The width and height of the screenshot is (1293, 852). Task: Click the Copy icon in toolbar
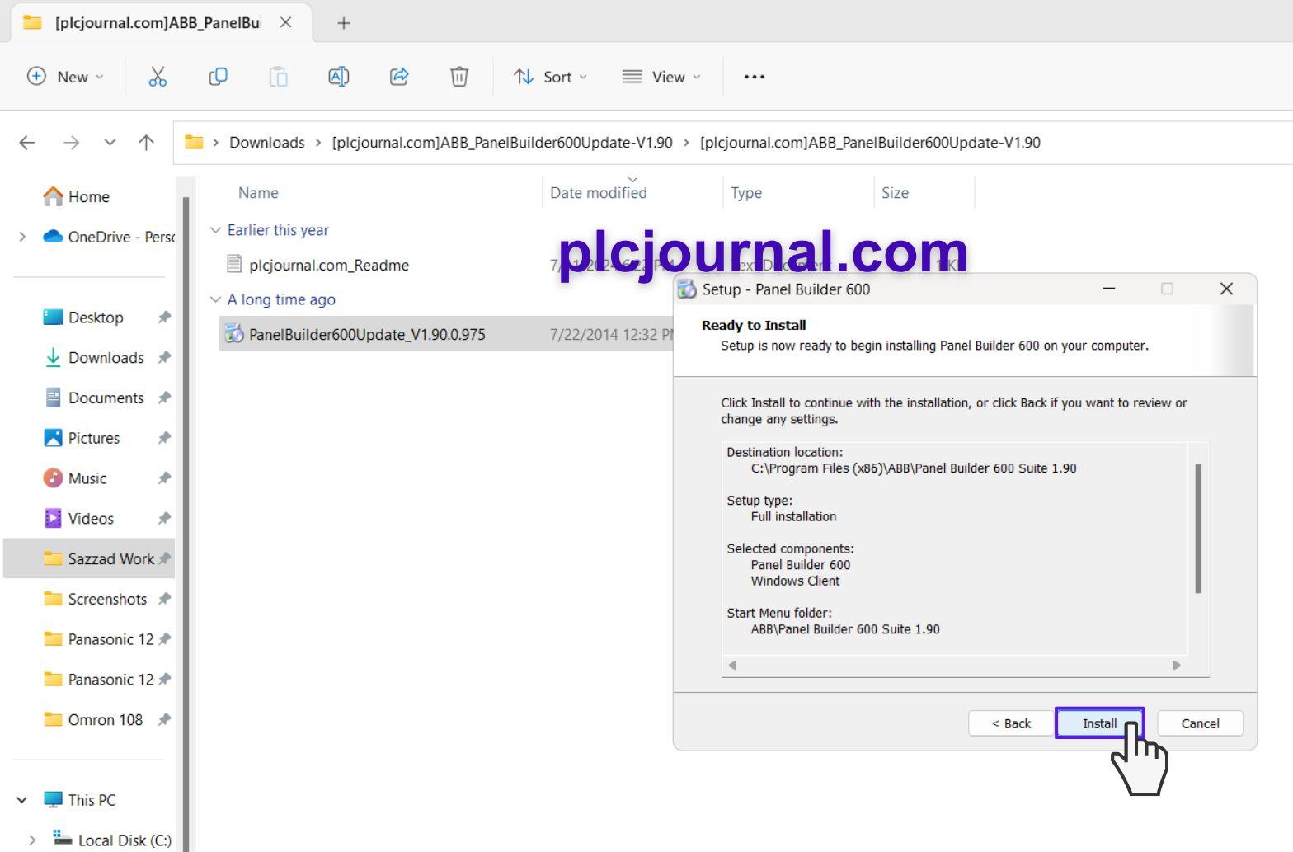(218, 77)
